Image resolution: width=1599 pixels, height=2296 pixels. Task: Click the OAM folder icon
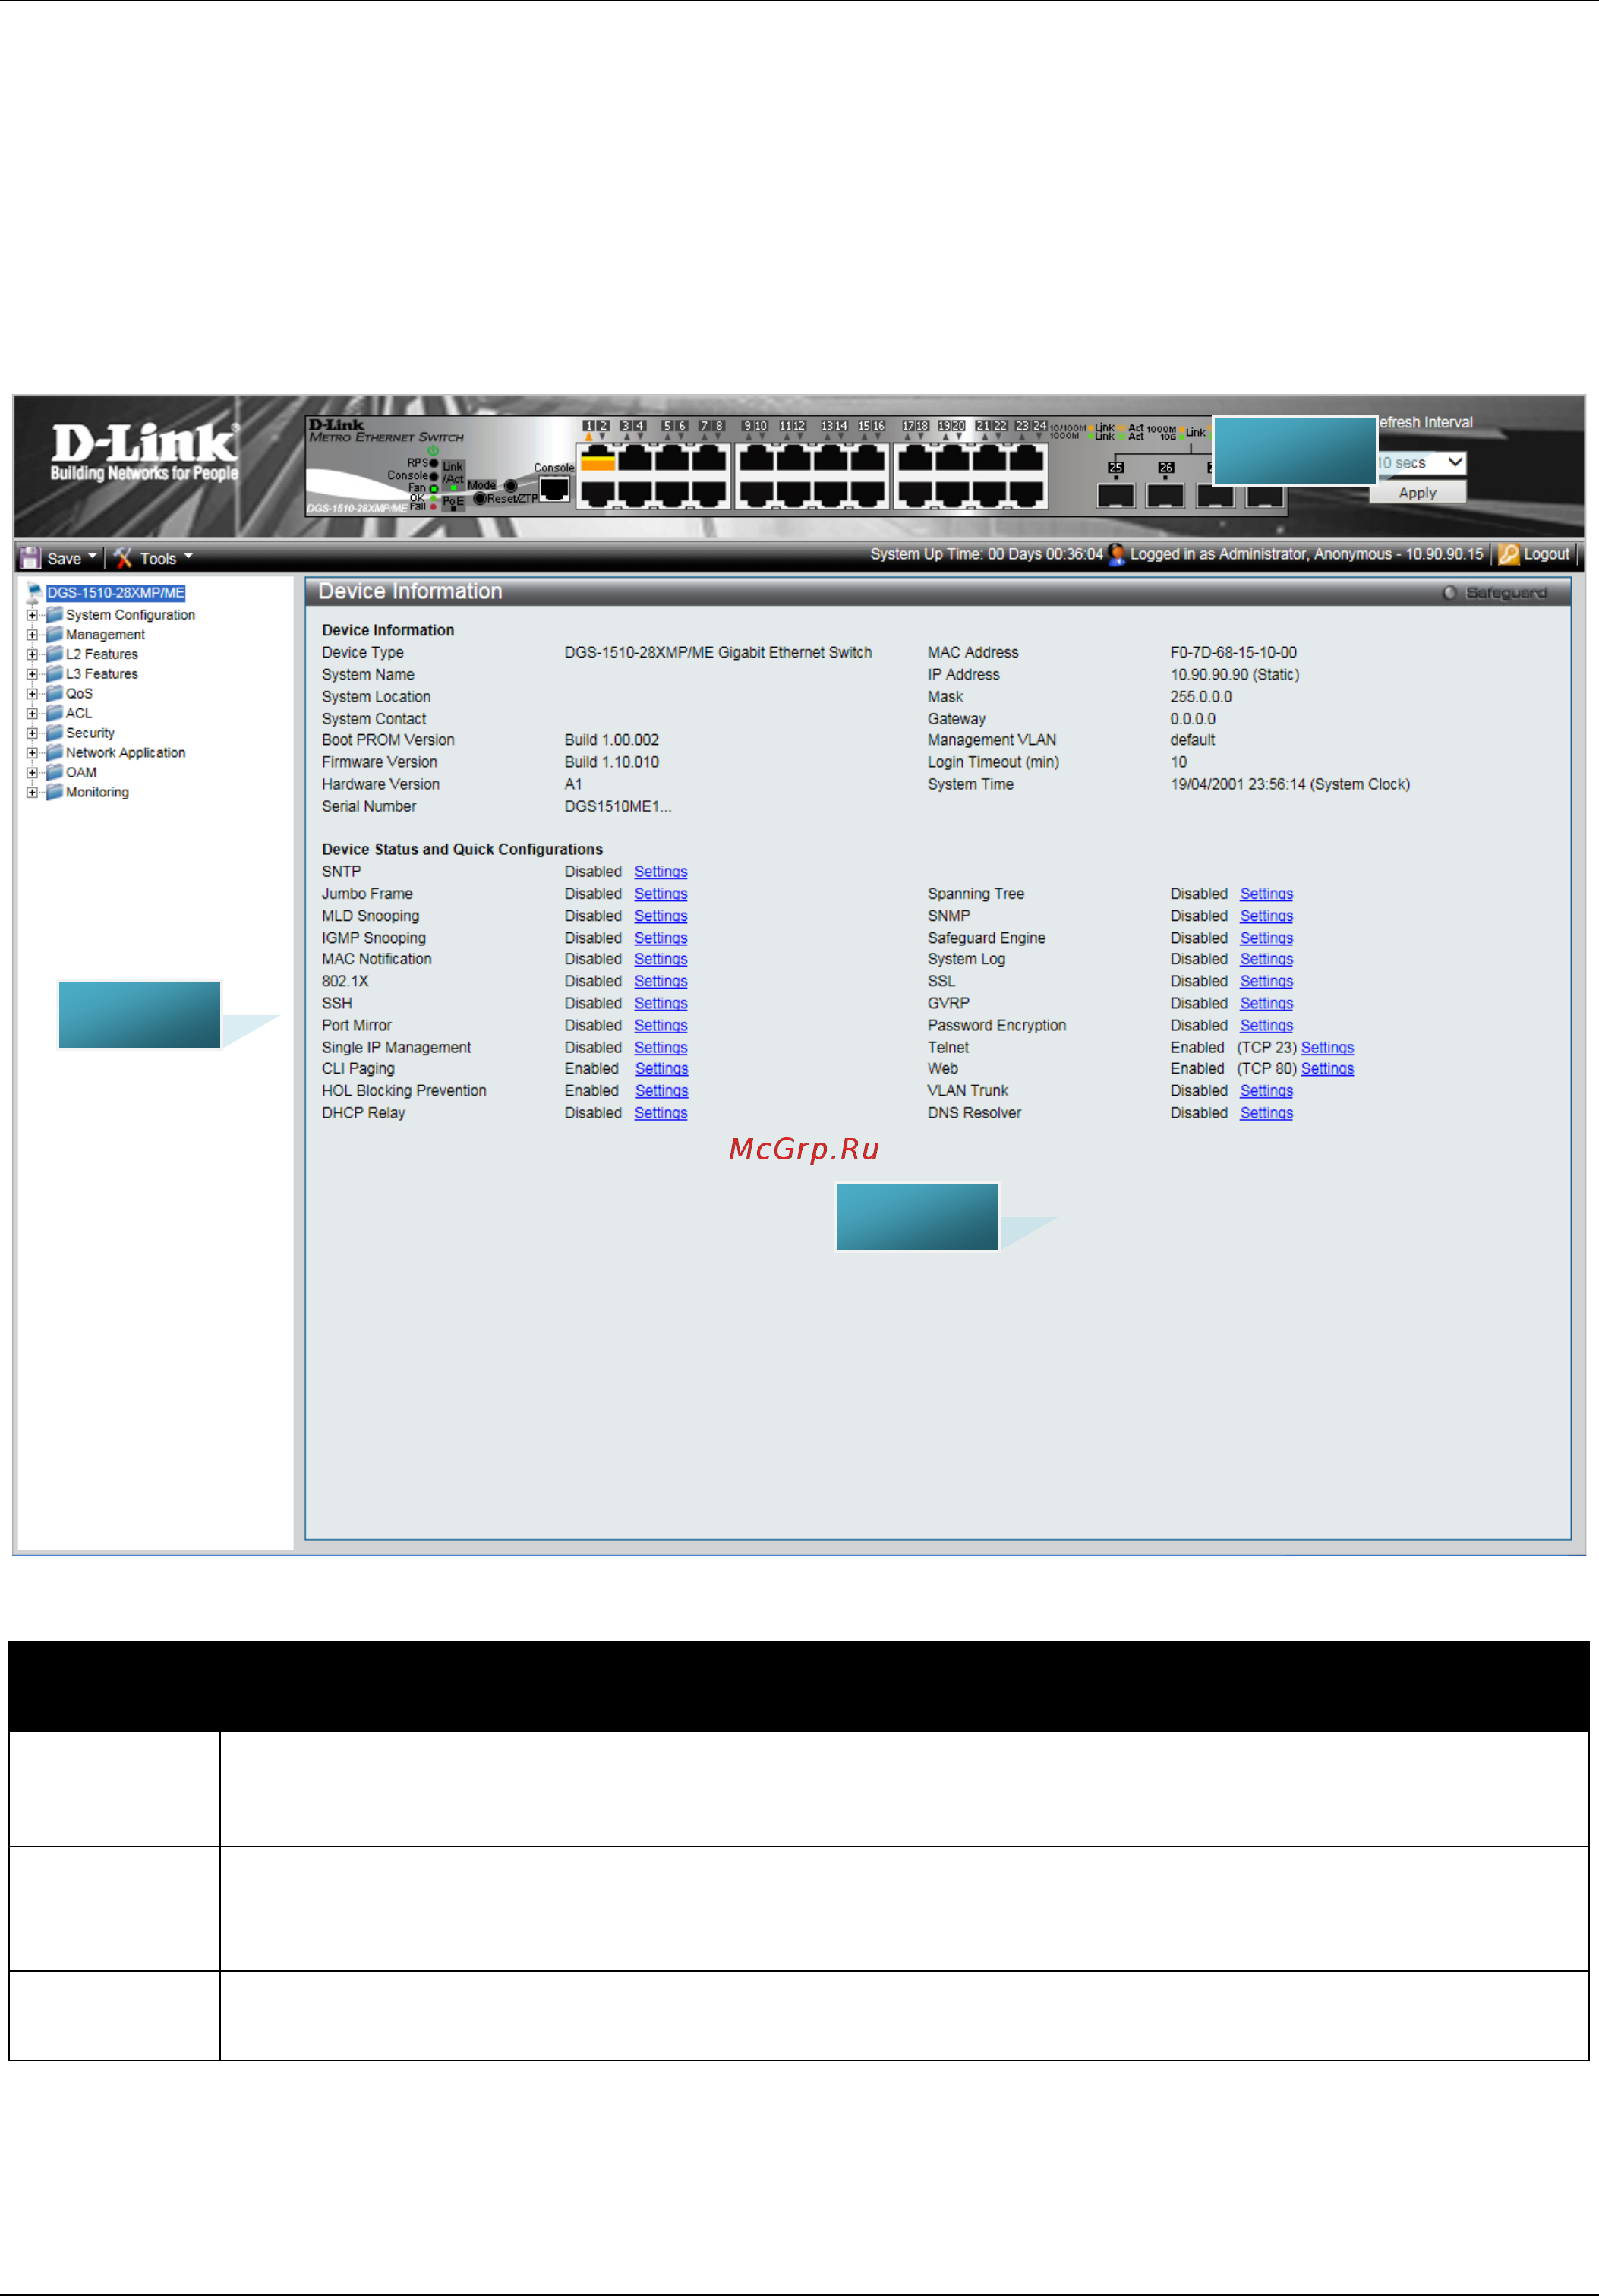[55, 772]
